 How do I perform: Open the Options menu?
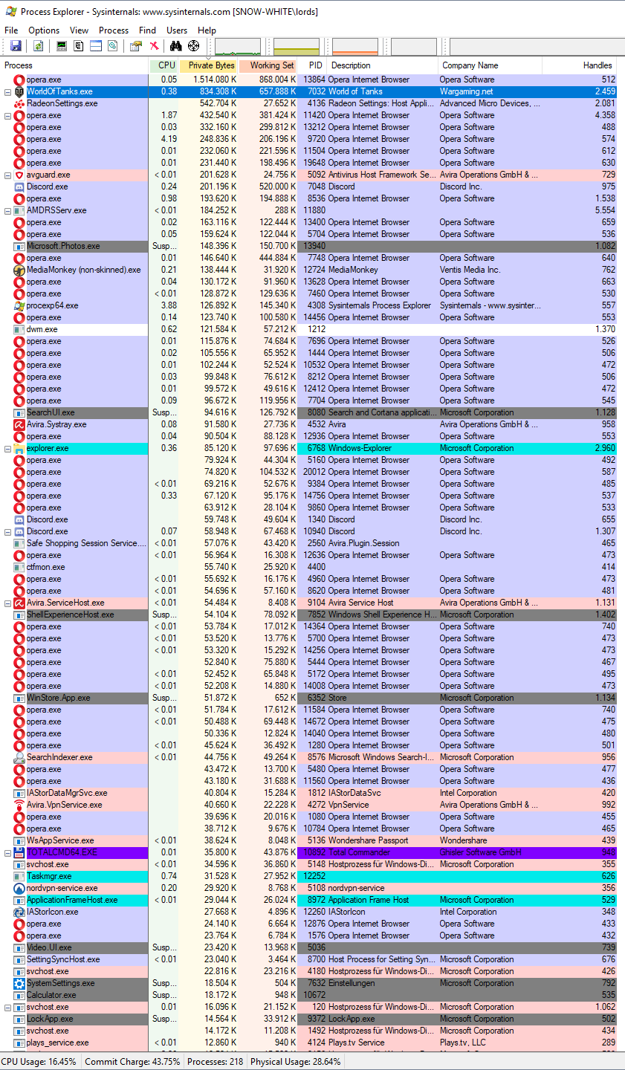click(x=44, y=30)
